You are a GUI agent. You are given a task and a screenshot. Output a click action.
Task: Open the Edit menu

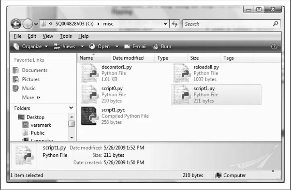click(x=32, y=36)
